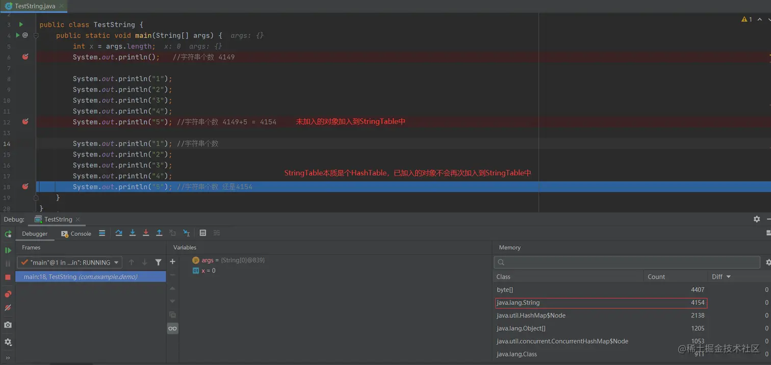Filter frames with funnel icon
Screen dimensions: 771x365
point(159,262)
